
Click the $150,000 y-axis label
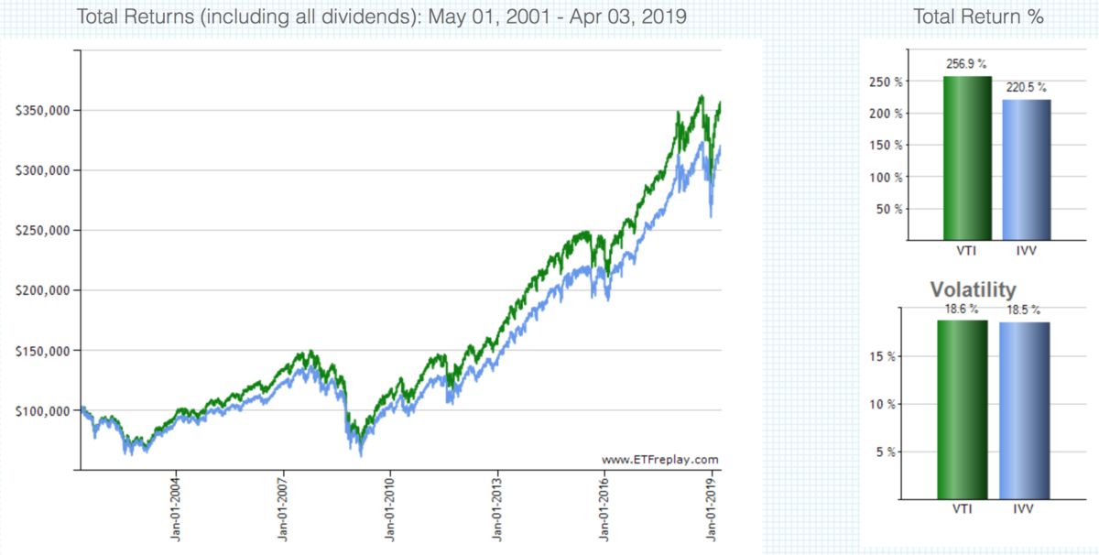(x=42, y=350)
